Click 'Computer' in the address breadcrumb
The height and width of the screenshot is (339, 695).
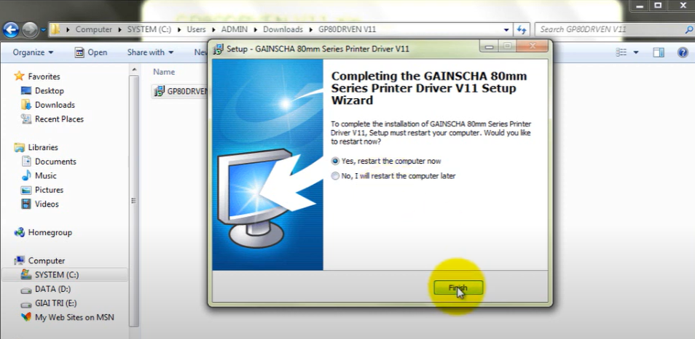point(93,30)
